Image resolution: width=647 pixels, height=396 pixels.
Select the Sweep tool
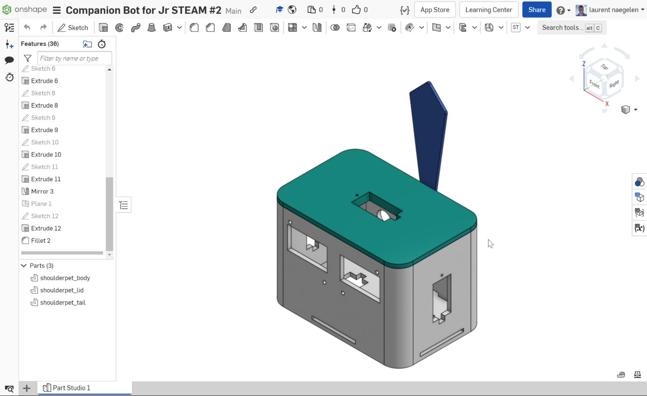point(135,27)
